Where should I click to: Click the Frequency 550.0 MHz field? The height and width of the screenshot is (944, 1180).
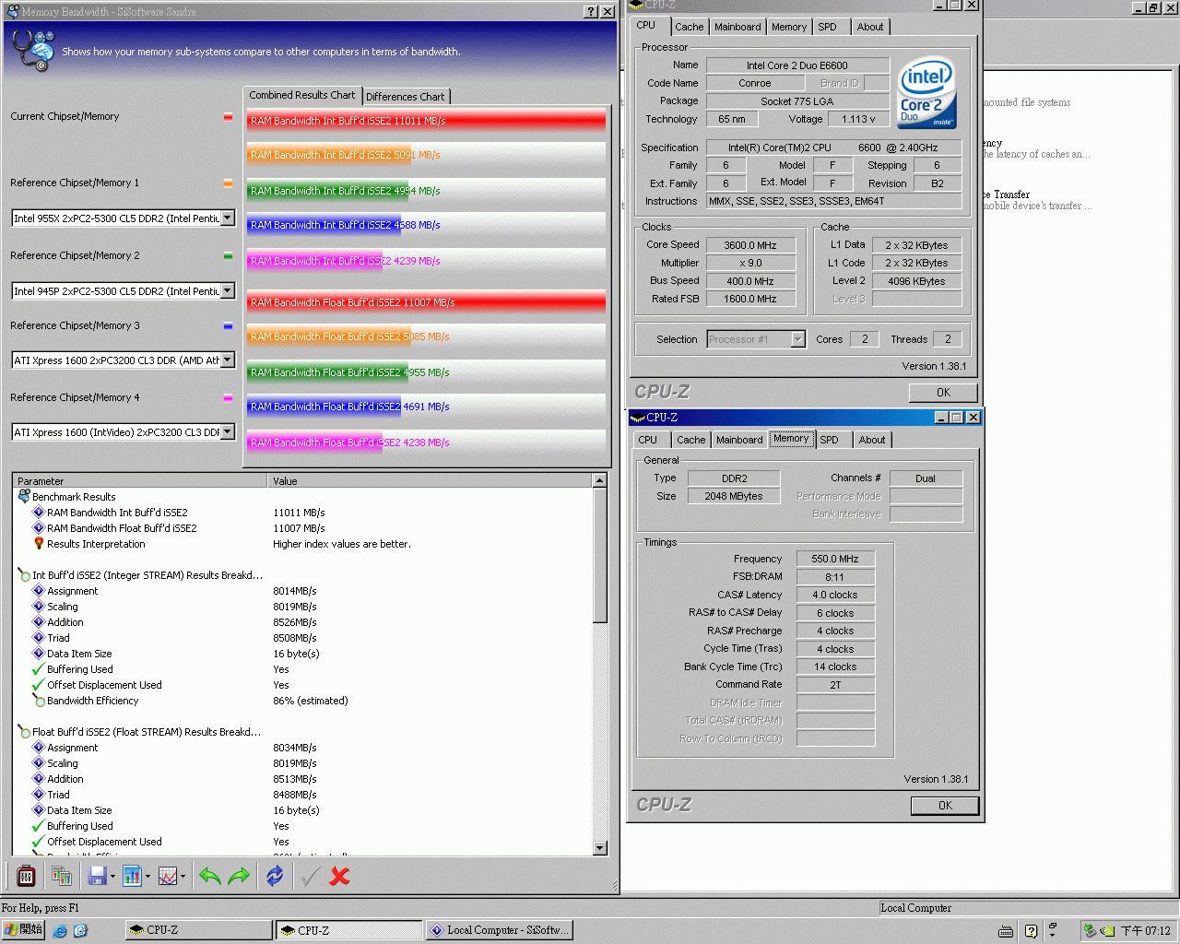pos(835,559)
